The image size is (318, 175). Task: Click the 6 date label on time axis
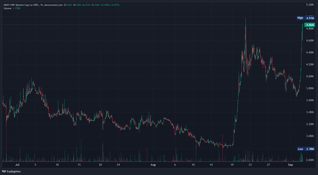tap(175, 164)
